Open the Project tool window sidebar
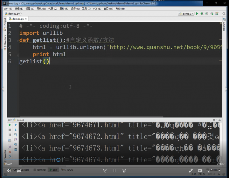This screenshot has height=178, width=229. tap(5, 24)
